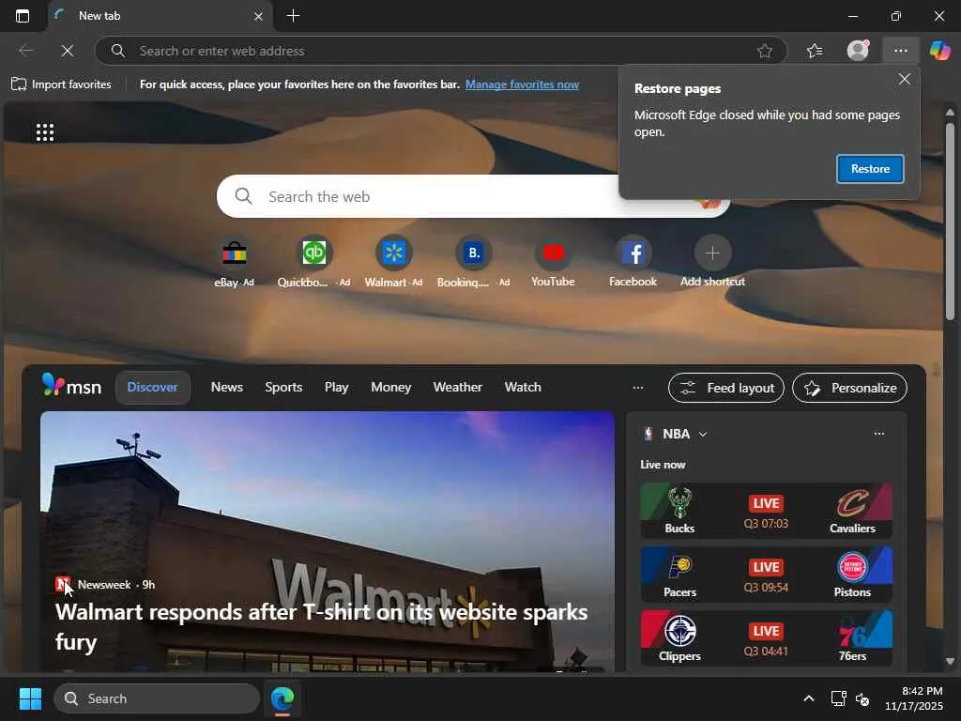
Task: Open the Favorites list icon
Action: pyautogui.click(x=815, y=51)
